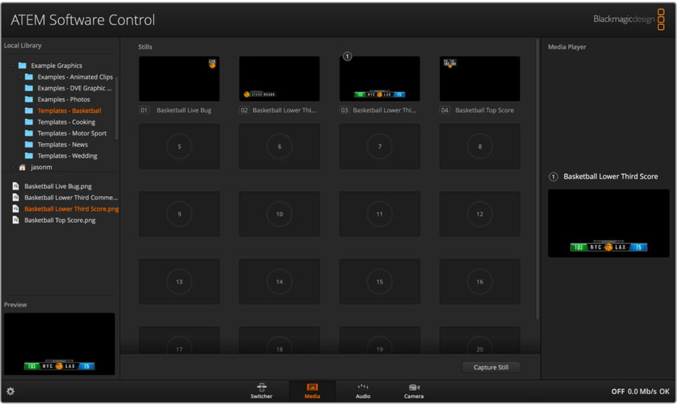Click the Basketball Top Score still in slot 04
Screen dimensions: 677x404
click(x=479, y=79)
